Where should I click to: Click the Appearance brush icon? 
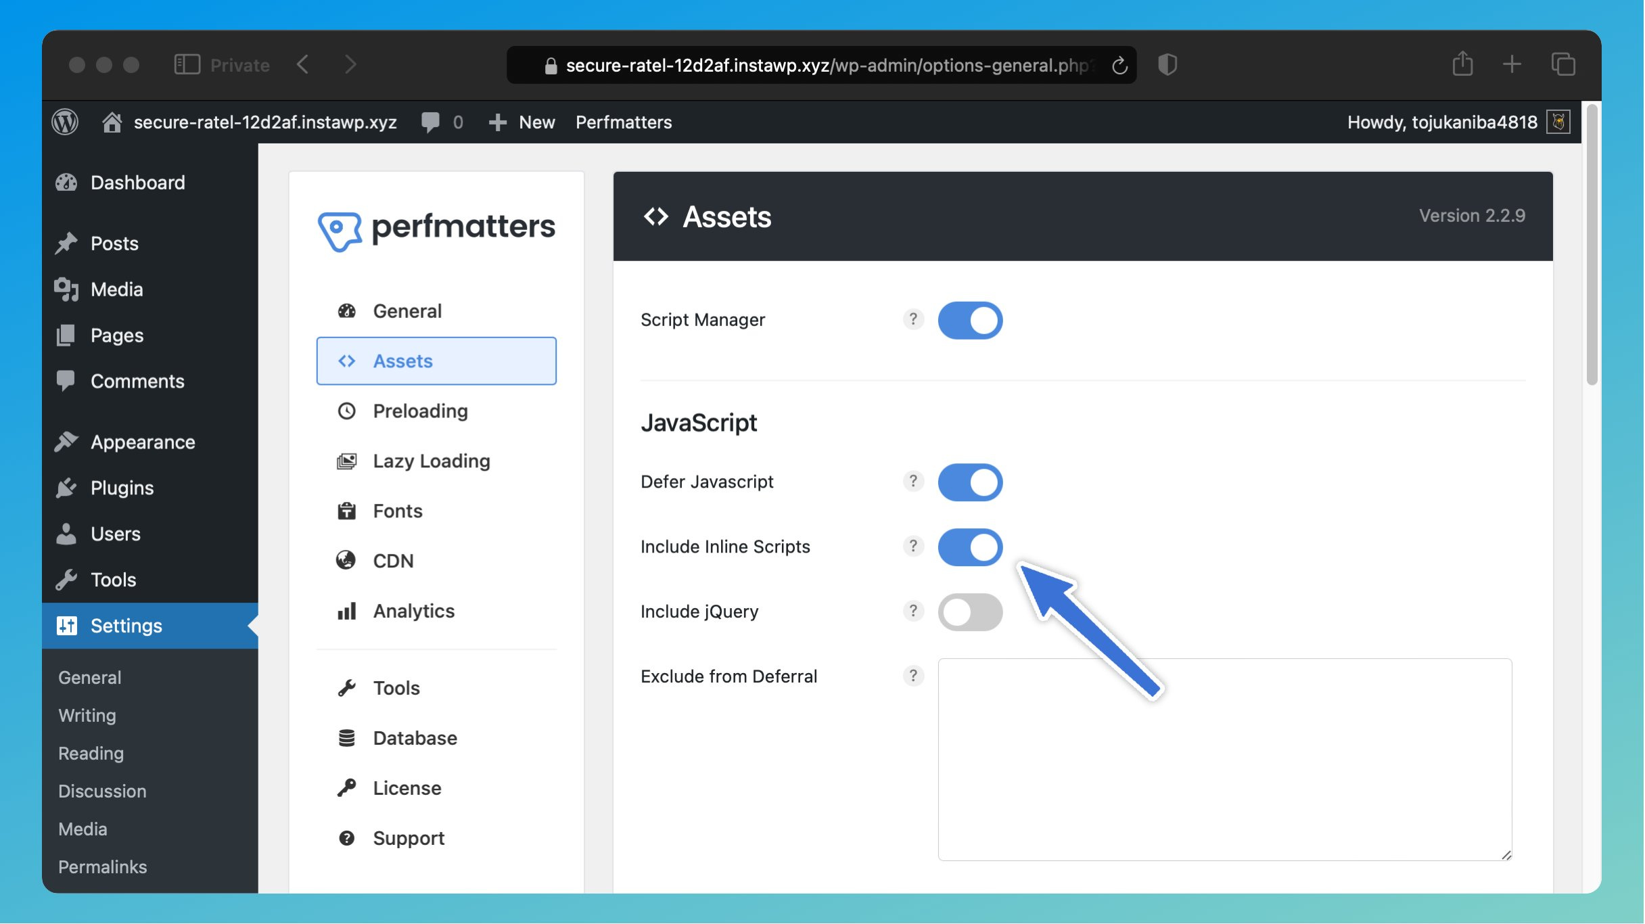coord(66,442)
